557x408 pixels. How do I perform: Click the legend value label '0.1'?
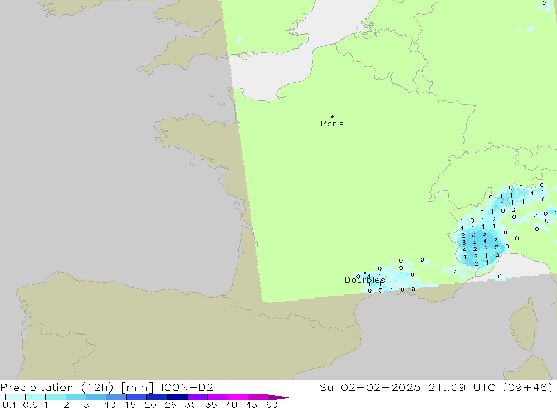[x=9, y=405]
